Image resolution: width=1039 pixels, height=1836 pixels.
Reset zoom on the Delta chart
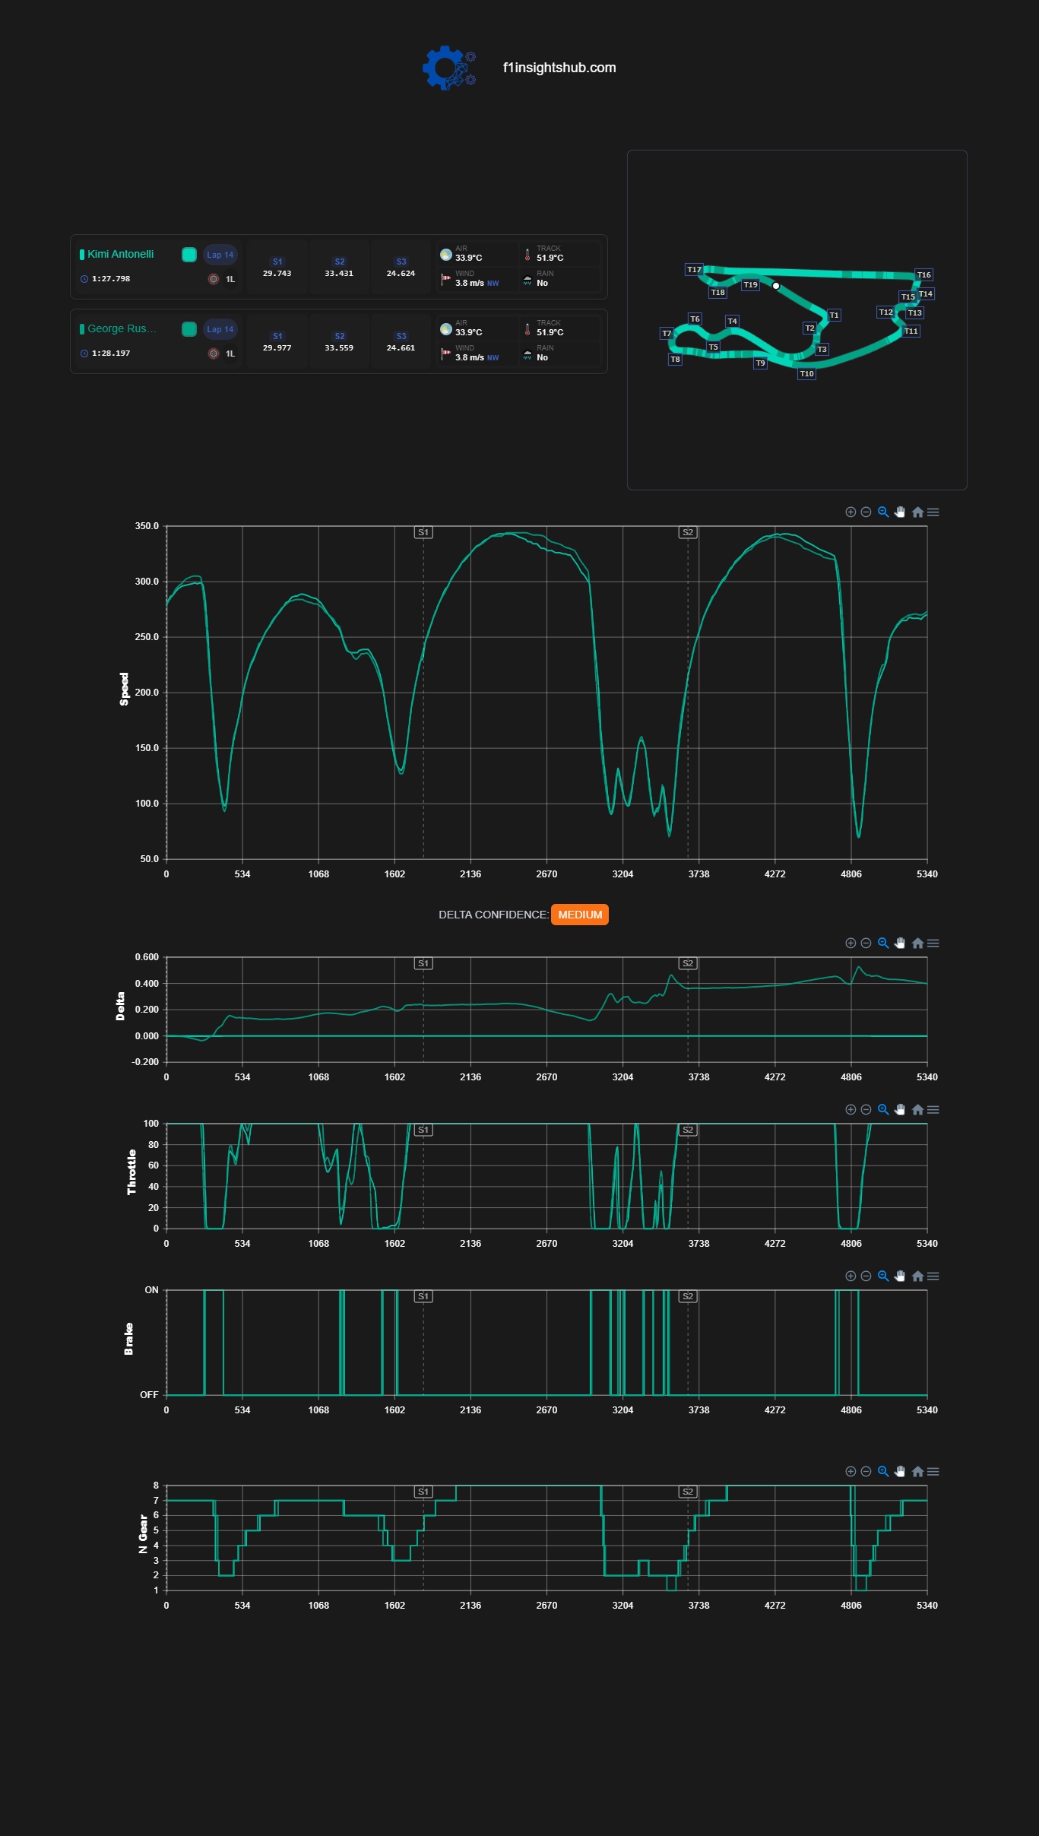[917, 943]
